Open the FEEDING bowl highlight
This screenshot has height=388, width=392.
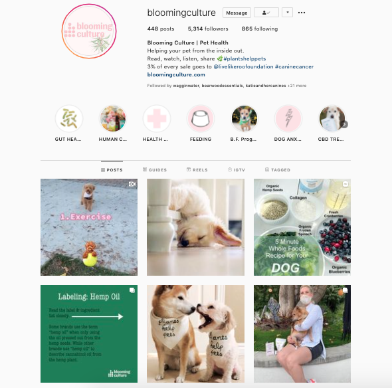(x=201, y=118)
